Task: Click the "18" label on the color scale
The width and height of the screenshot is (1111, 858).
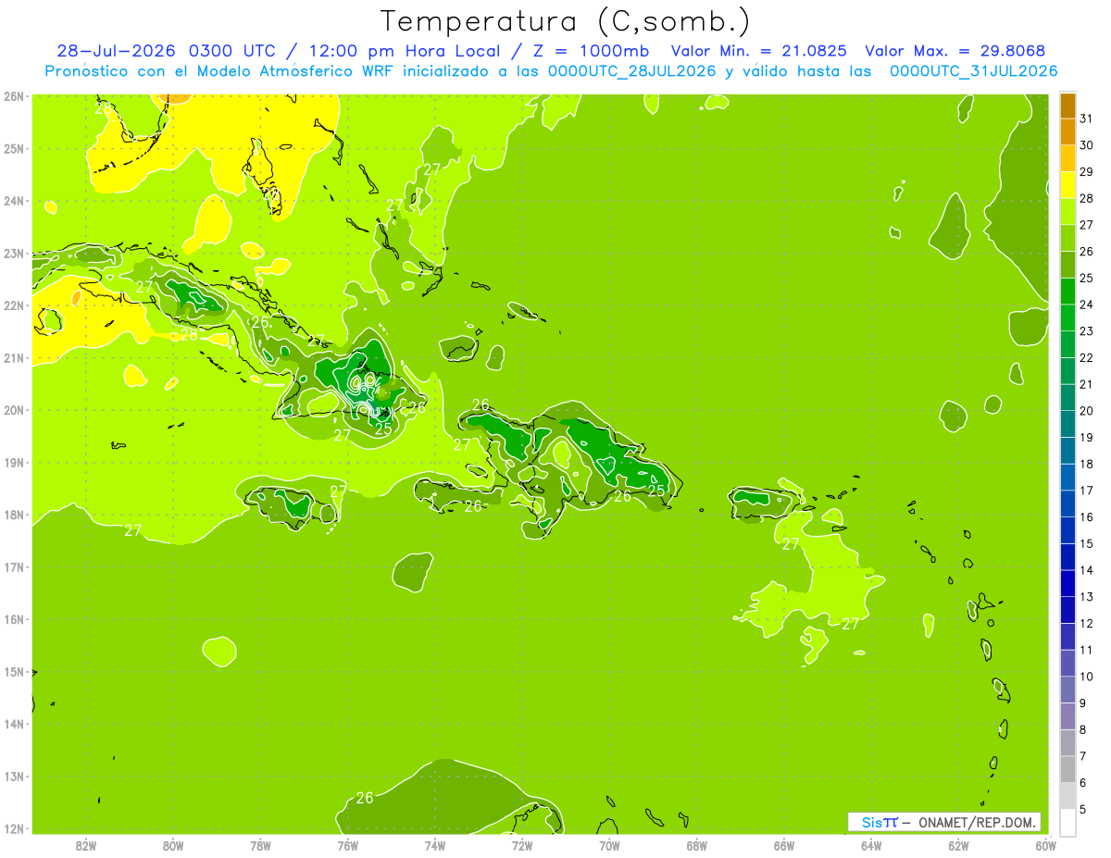Action: pos(1086,464)
